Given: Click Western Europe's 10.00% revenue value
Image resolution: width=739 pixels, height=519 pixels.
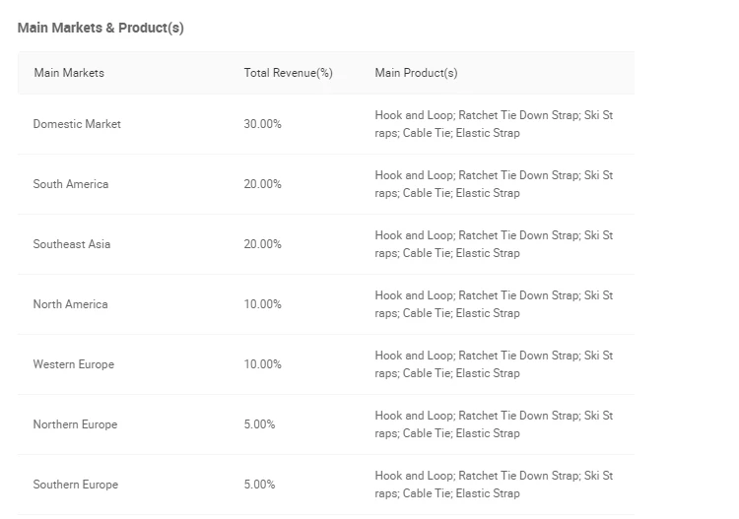Looking at the screenshot, I should pos(262,364).
